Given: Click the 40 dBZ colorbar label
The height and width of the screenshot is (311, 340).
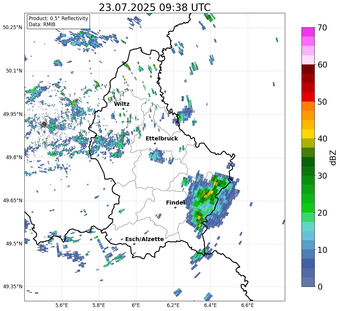Looking at the screenshot, I should click(x=322, y=139).
